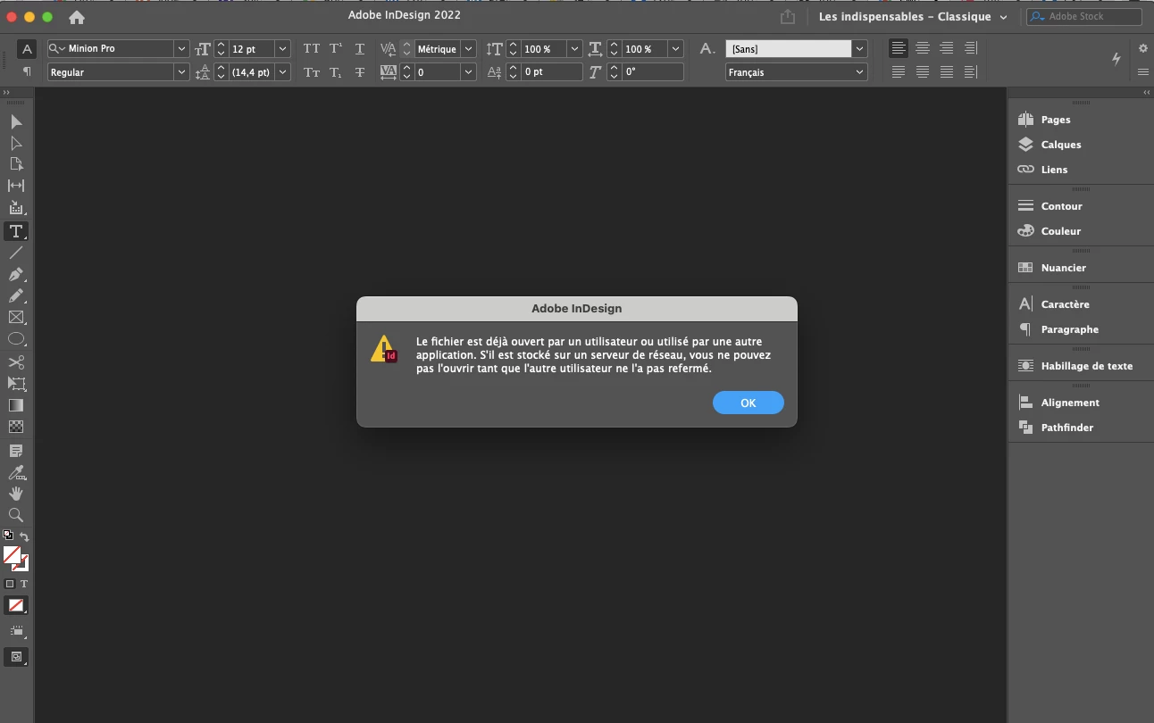1154x723 pixels.
Task: Select the Line tool
Action: [x=16, y=253]
